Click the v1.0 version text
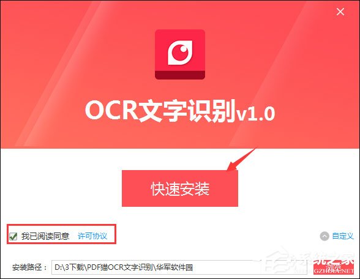360x279 pixels. pyautogui.click(x=256, y=113)
